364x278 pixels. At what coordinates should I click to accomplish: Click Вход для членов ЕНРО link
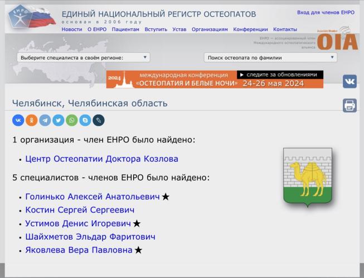(x=326, y=12)
